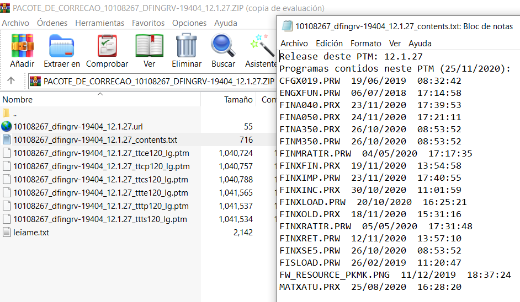Open Notepad Ver menu

coord(395,44)
